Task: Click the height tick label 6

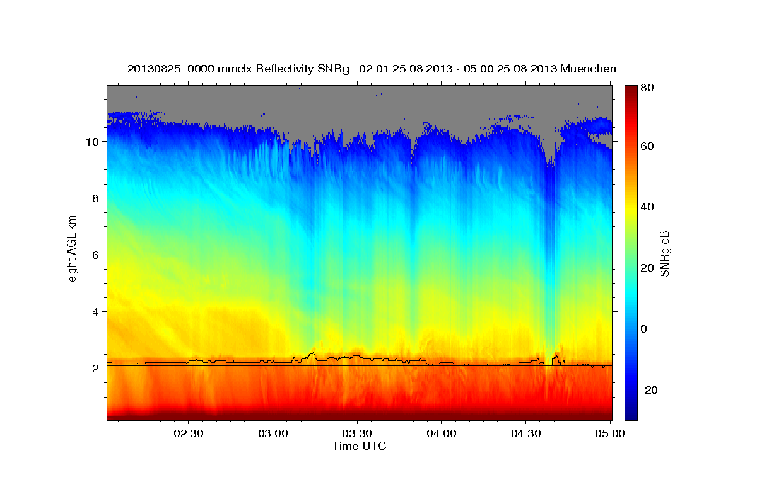Action: [95, 255]
